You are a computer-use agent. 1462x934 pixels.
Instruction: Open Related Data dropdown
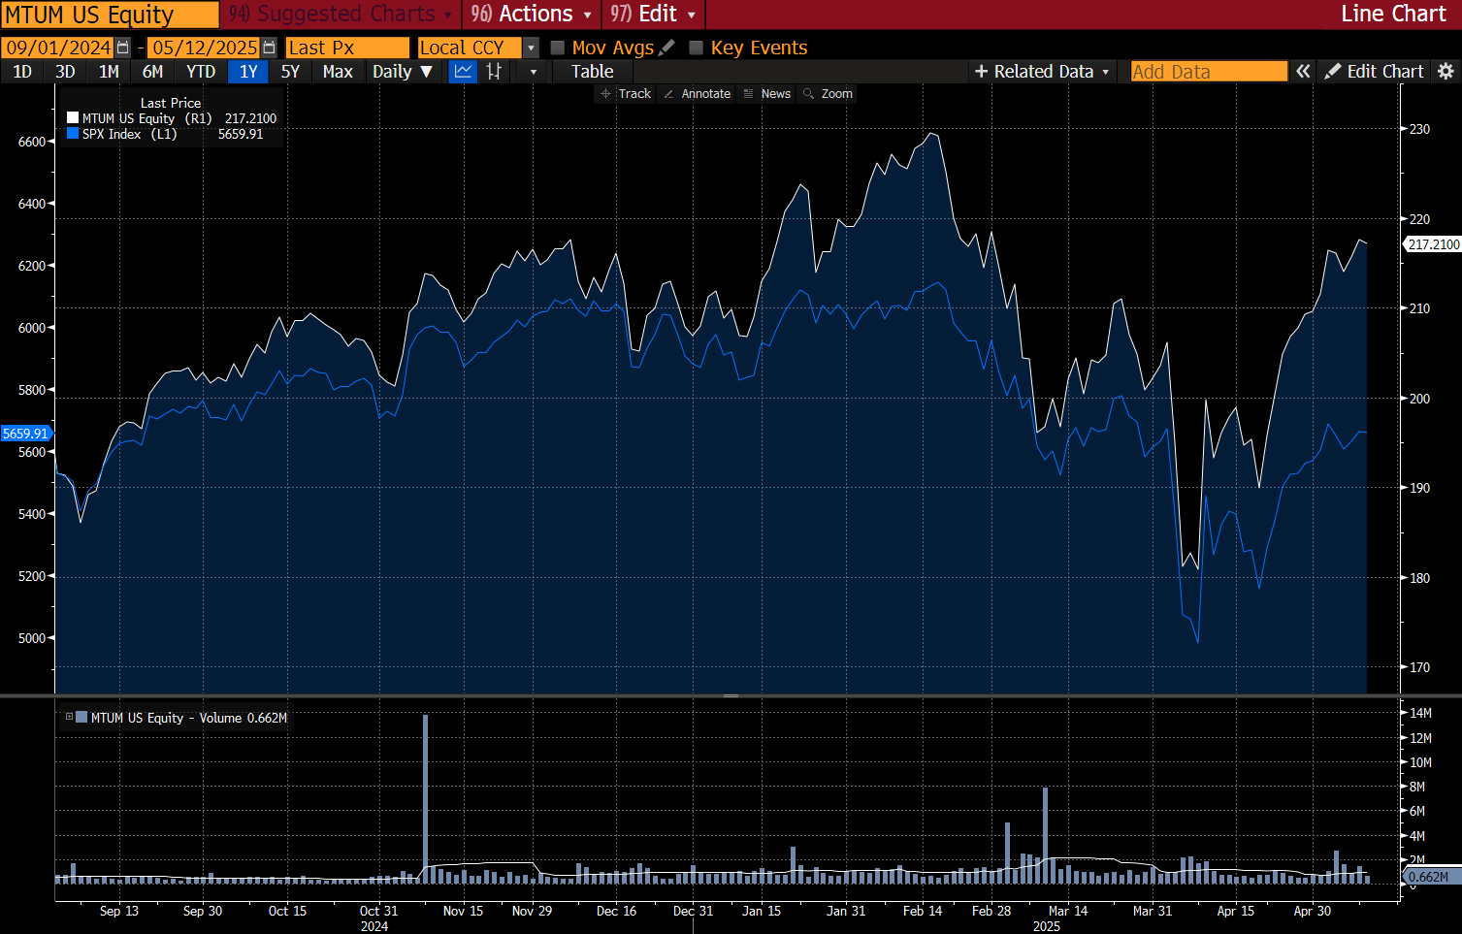(1042, 72)
